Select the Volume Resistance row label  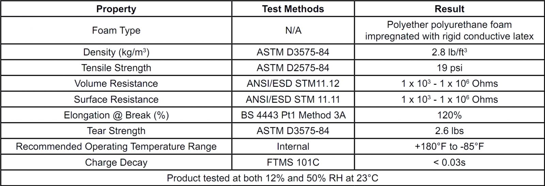tap(116, 83)
